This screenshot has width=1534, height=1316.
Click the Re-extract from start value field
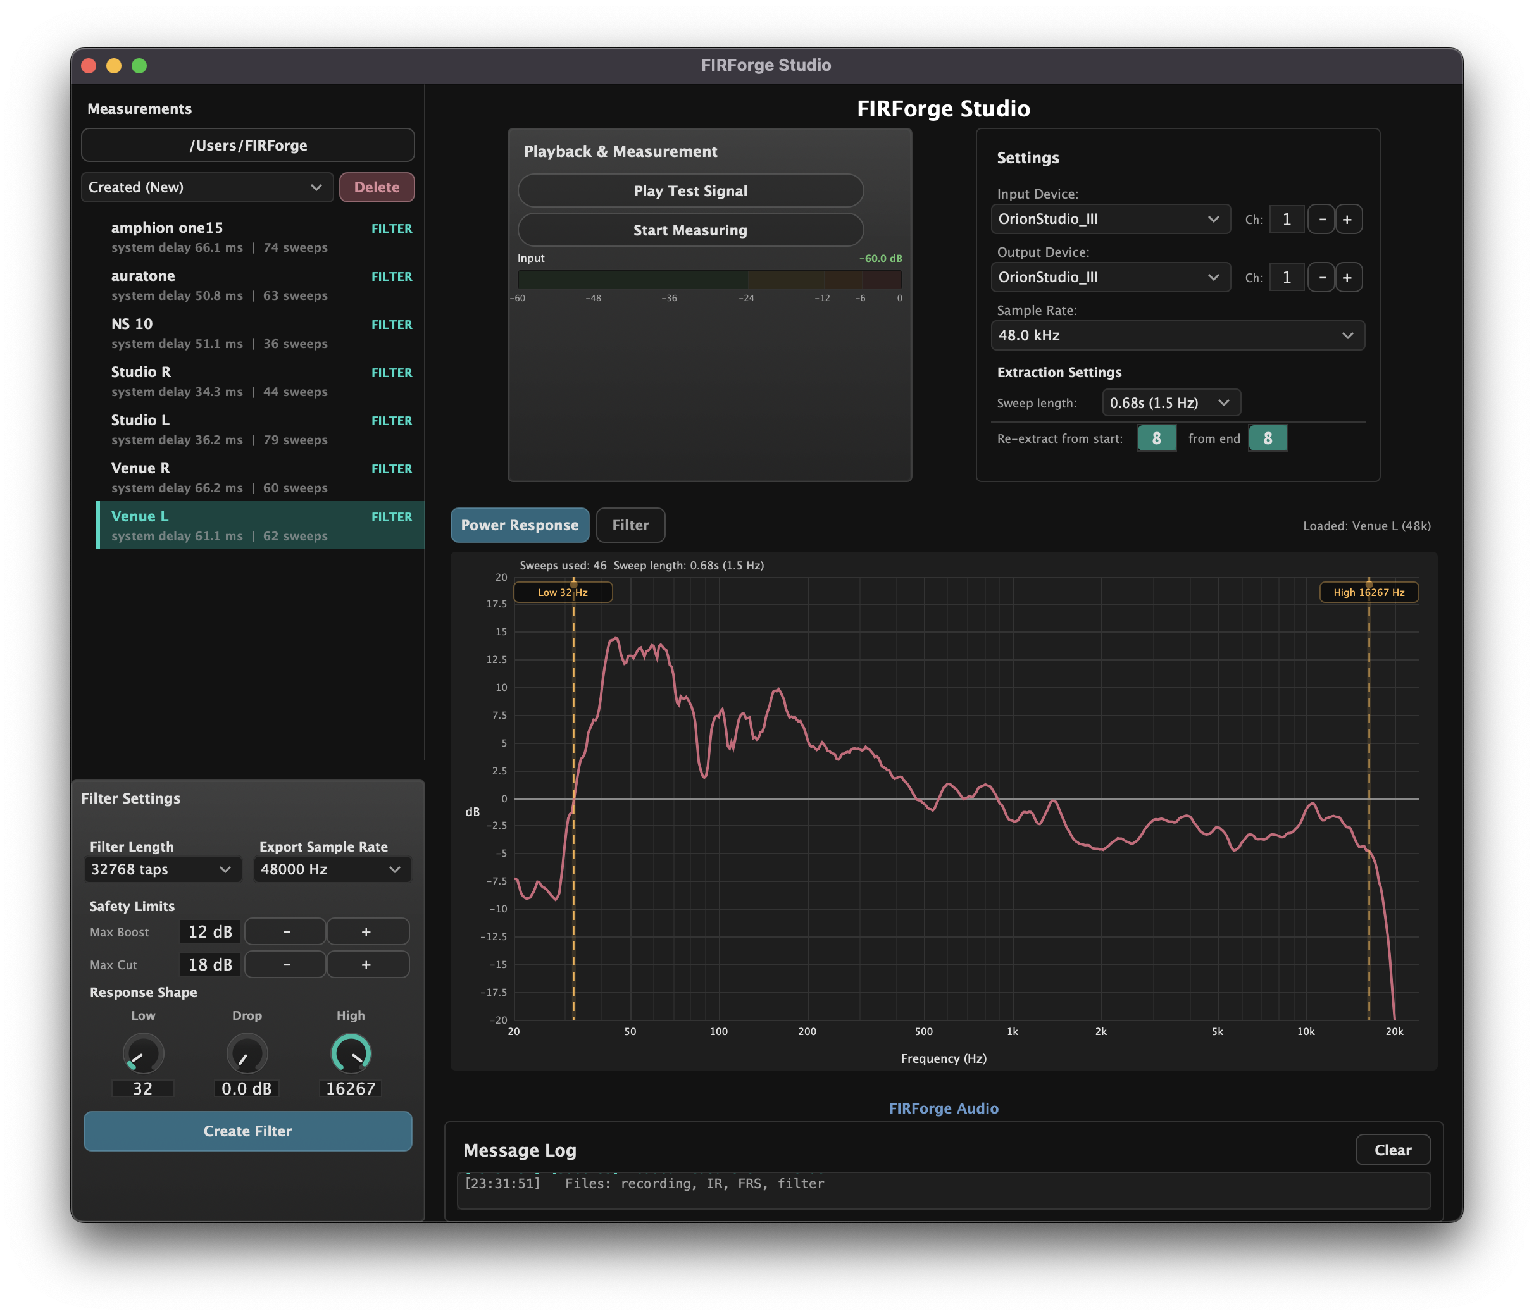(1156, 438)
